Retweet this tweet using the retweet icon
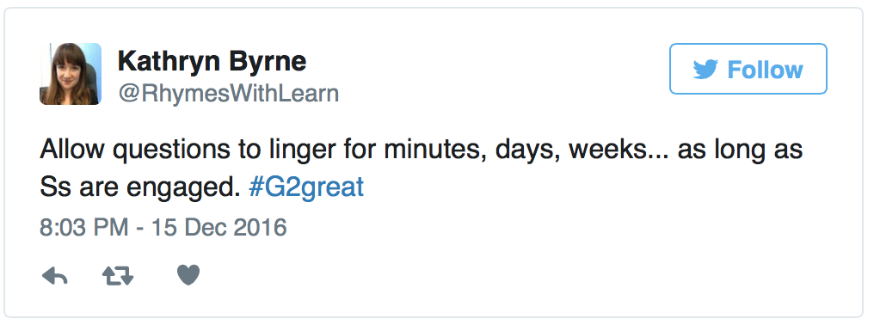The image size is (874, 325). click(x=118, y=275)
